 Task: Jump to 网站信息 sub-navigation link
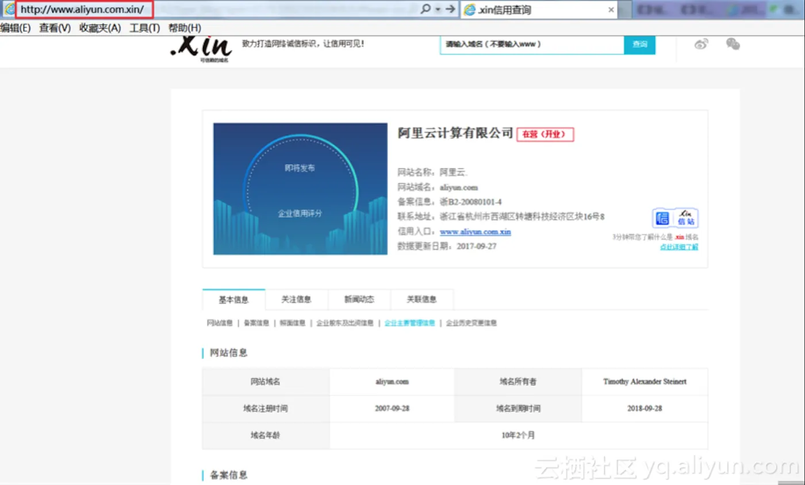220,323
